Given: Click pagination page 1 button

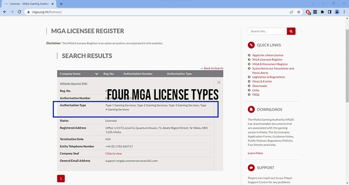Looking at the screenshot, I should tap(61, 178).
